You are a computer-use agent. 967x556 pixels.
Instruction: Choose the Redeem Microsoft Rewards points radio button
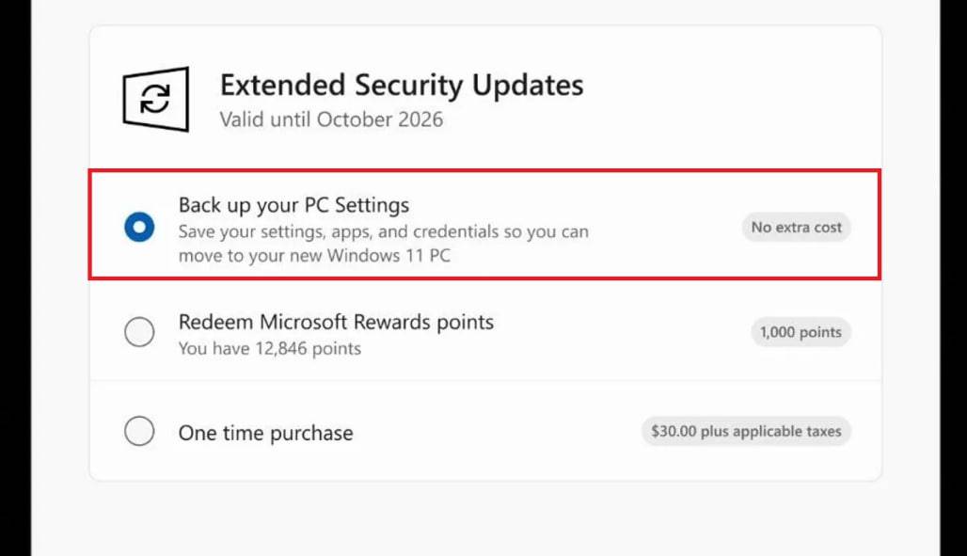click(139, 332)
